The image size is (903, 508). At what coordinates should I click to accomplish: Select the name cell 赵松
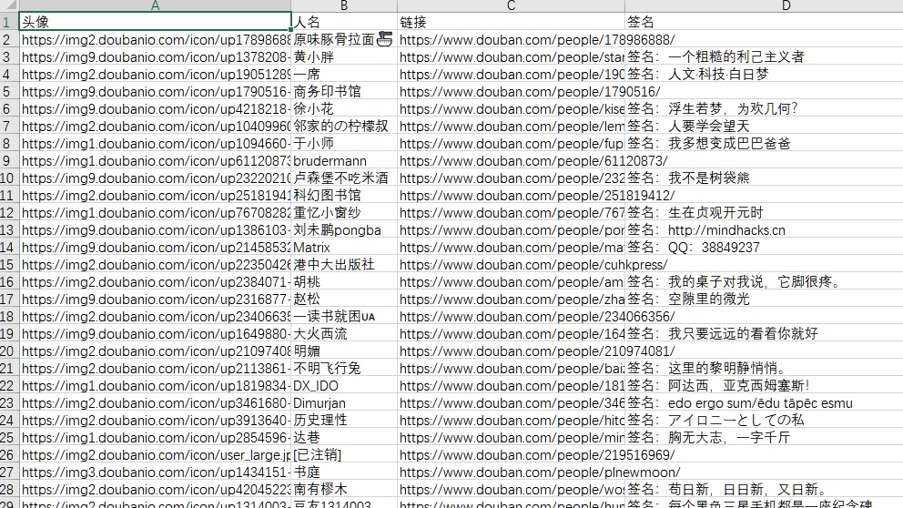[344, 299]
